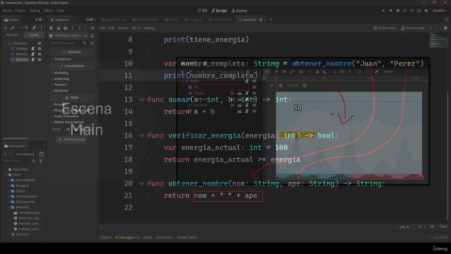The image size is (451, 254).
Task: Open the Output bottom panel
Action: click(x=106, y=237)
